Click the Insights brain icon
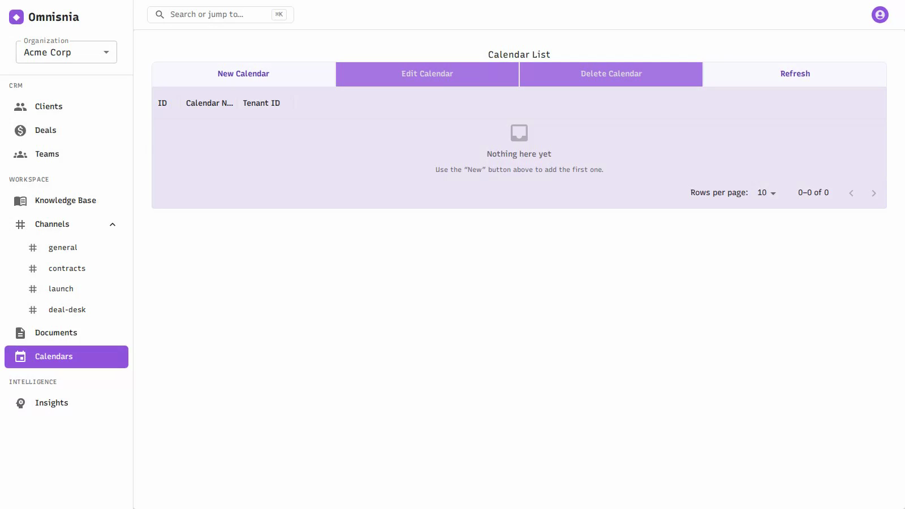 [20, 403]
